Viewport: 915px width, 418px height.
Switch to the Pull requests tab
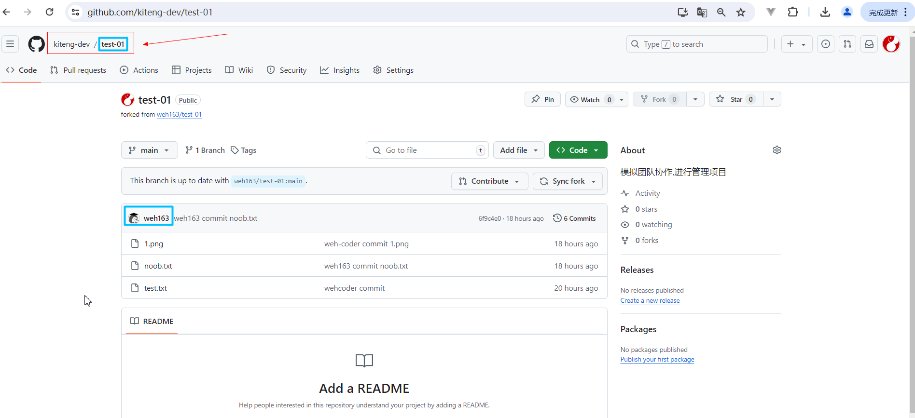click(x=78, y=70)
